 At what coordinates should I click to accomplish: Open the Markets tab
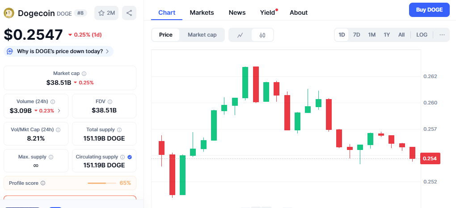click(x=202, y=12)
